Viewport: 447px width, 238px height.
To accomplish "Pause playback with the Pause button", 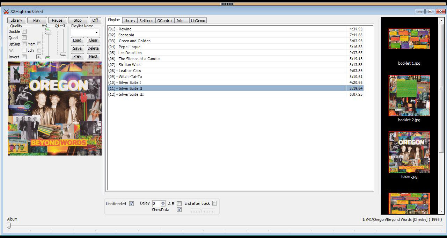I will coord(57,20).
